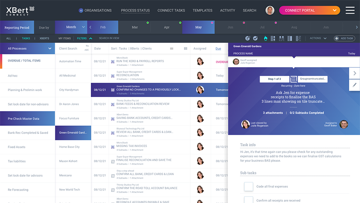Select the Mexicano client
Image resolution: width=360 pixels, height=203 pixels.
coord(73,175)
